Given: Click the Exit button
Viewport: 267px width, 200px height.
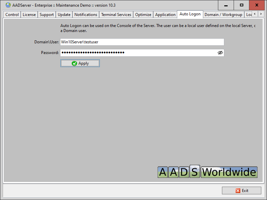Looking at the screenshot, I should pos(242,191).
